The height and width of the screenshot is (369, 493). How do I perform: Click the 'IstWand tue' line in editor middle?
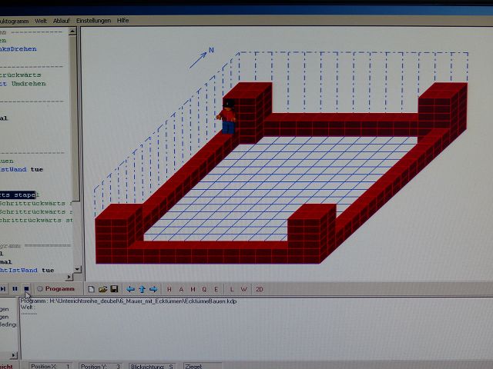click(22, 169)
